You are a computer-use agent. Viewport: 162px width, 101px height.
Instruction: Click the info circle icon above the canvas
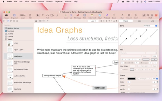(x=44, y=21)
